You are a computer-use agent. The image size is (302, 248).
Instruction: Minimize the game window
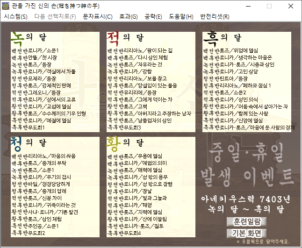tap(248, 6)
